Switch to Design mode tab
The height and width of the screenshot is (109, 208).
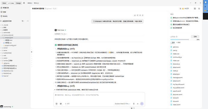click(x=18, y=3)
